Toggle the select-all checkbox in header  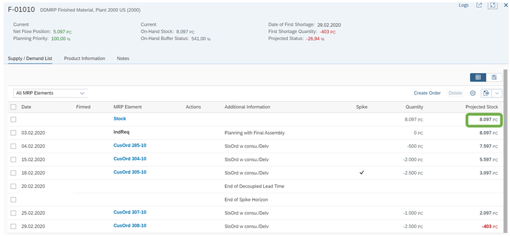pos(13,107)
